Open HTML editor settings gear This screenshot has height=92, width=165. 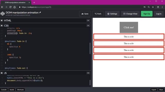pyautogui.click(x=2, y=20)
